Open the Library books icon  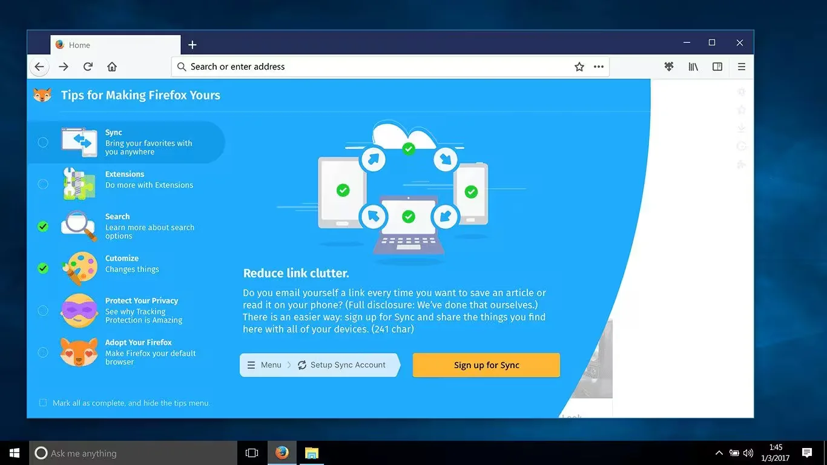[693, 67]
